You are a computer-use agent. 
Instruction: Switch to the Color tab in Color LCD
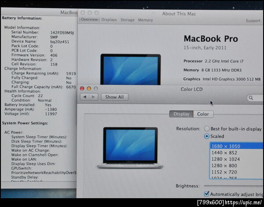click(x=203, y=114)
